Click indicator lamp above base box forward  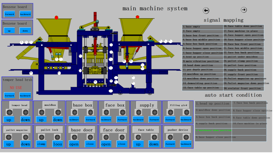click(x=91, y=113)
